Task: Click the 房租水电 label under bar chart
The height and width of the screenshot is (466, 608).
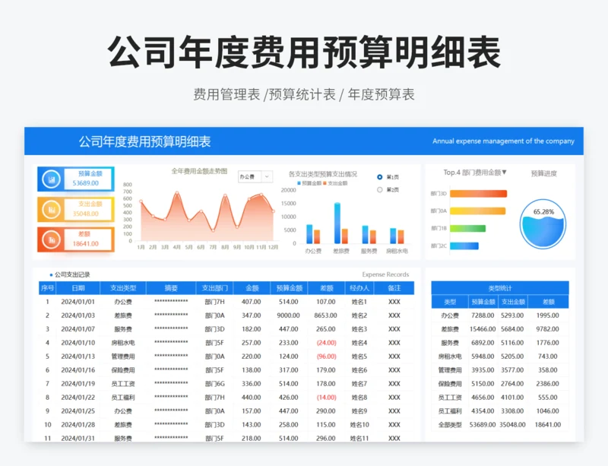Action: [397, 251]
